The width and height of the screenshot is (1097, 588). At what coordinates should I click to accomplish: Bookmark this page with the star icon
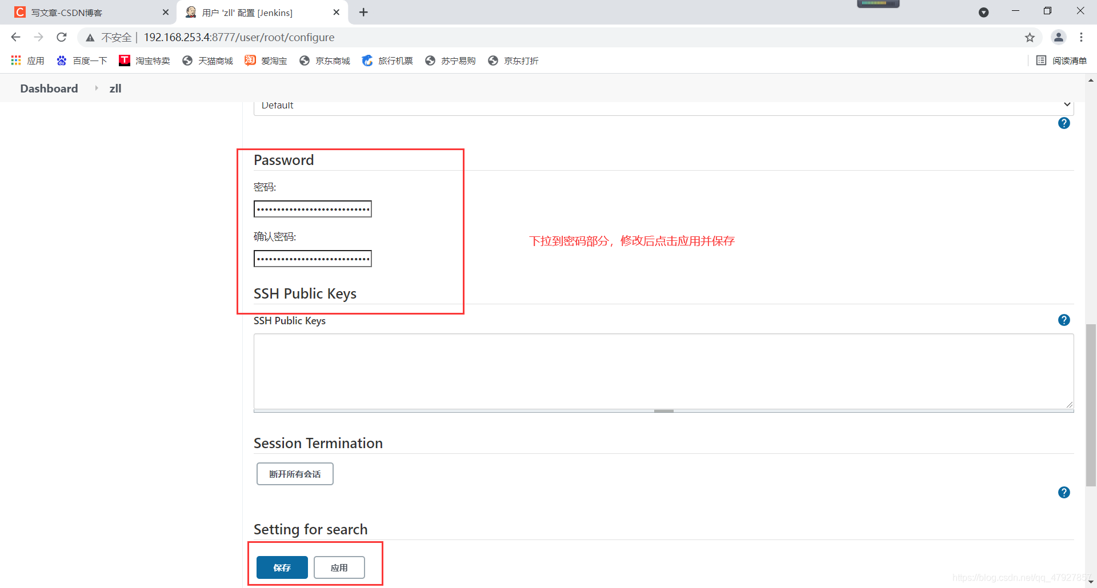[x=1030, y=38]
